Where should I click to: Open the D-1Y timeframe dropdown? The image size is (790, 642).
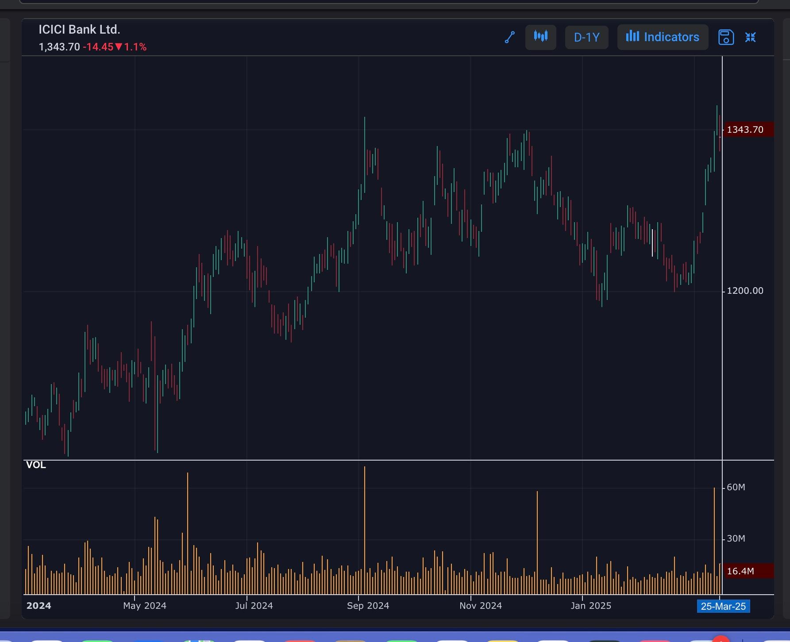tap(586, 37)
